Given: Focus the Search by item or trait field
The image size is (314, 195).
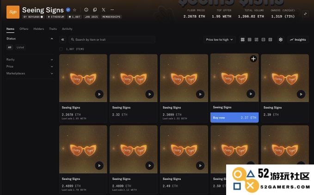Looking at the screenshot, I should [112, 40].
